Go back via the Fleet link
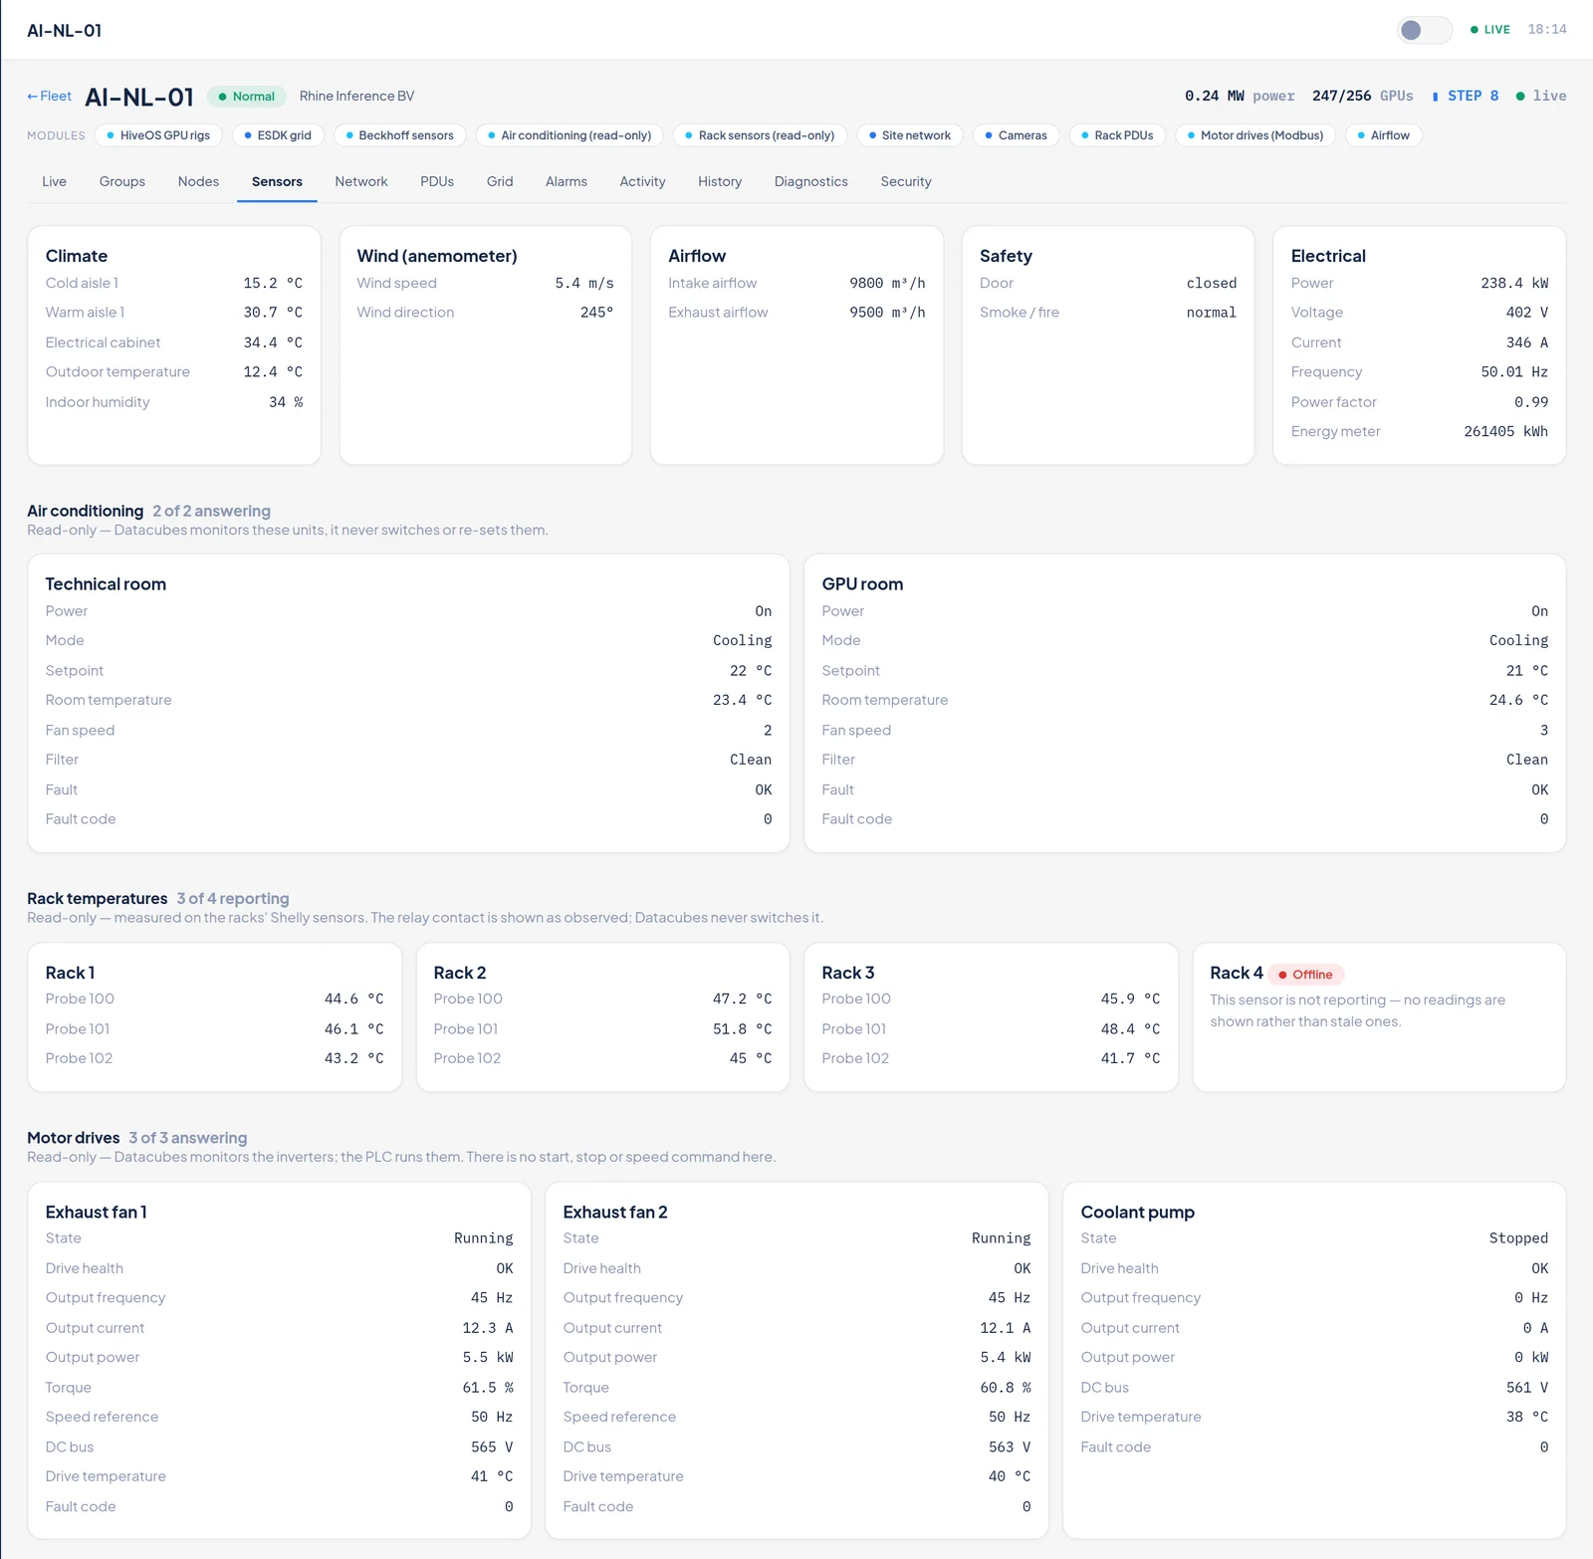This screenshot has width=1593, height=1559. tap(49, 97)
